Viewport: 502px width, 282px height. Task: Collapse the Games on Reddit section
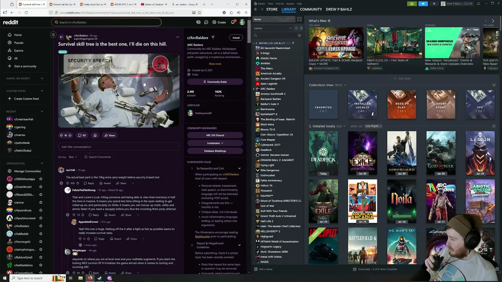[x=42, y=78]
